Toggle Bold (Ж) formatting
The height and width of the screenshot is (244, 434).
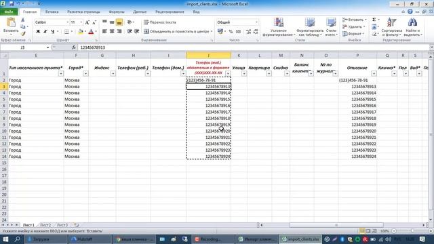pos(38,32)
